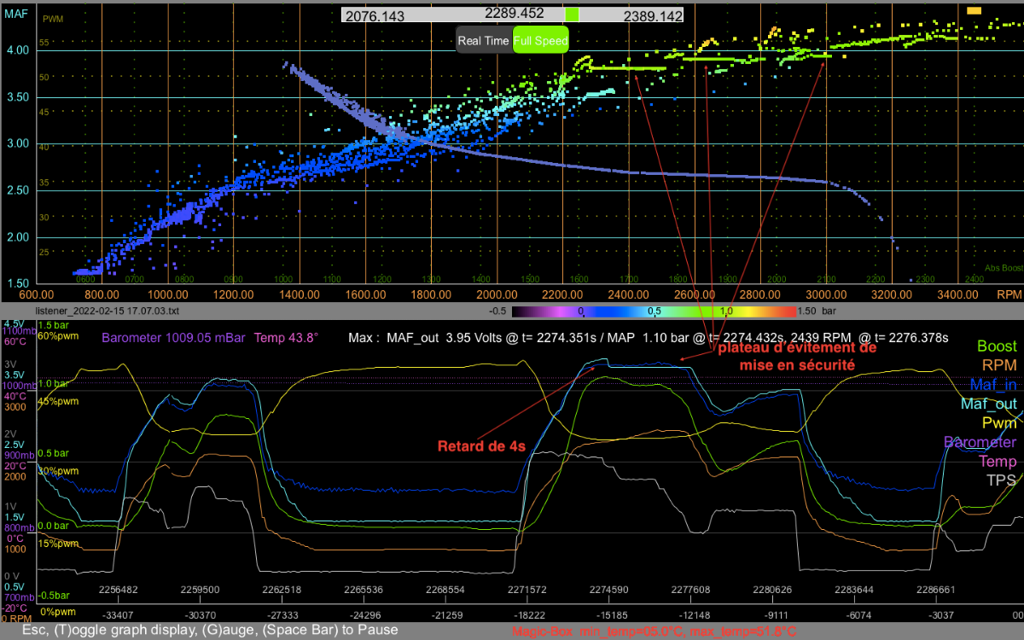1024x640 pixels.
Task: Toggle the Boost legend entry
Action: click(997, 346)
